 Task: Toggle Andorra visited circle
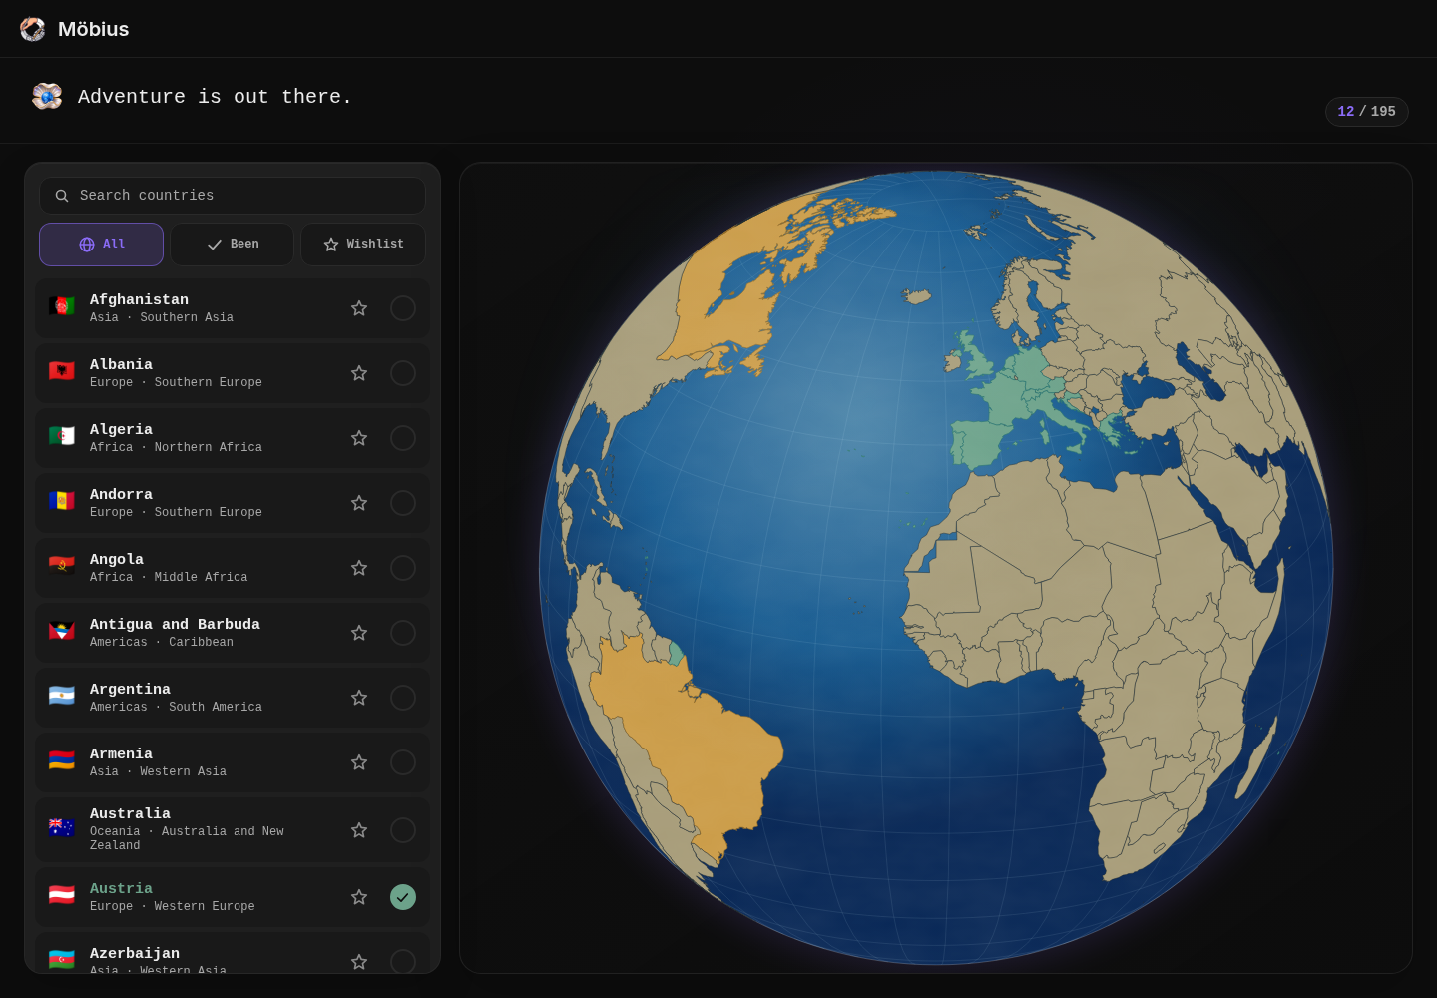click(x=403, y=503)
